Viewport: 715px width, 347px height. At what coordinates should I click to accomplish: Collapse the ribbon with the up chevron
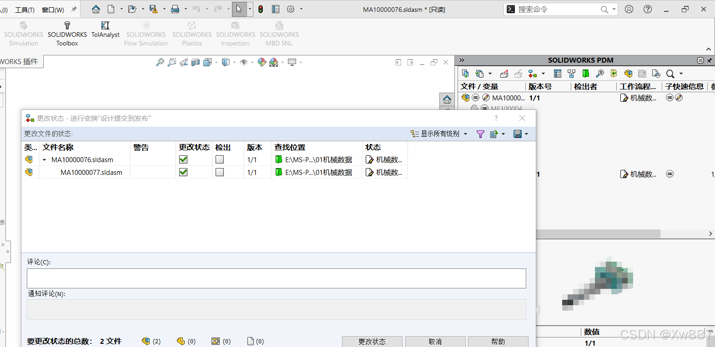coord(709,49)
